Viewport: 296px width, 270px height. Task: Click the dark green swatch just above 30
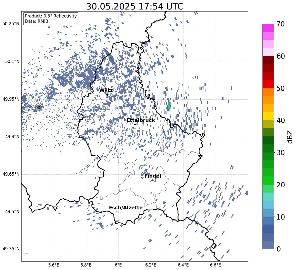268,148
